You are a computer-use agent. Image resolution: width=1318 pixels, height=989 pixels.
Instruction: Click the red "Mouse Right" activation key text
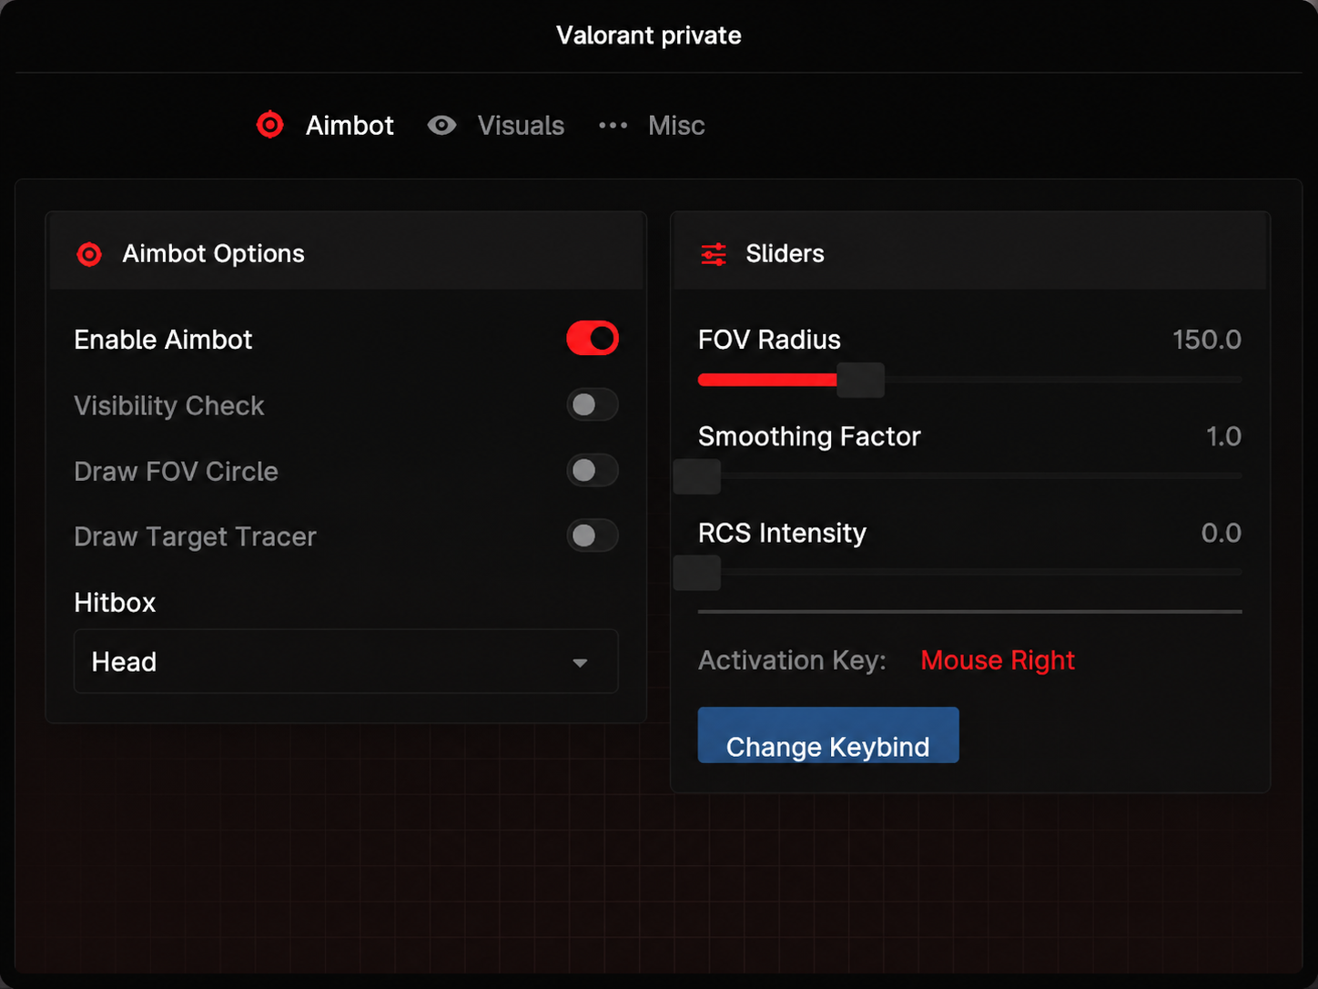pyautogui.click(x=998, y=660)
